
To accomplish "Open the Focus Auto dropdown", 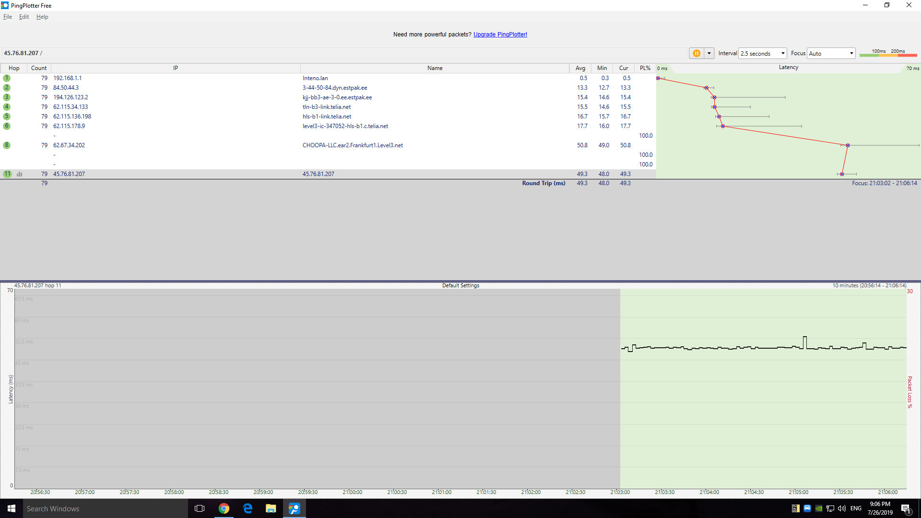I will pyautogui.click(x=831, y=53).
